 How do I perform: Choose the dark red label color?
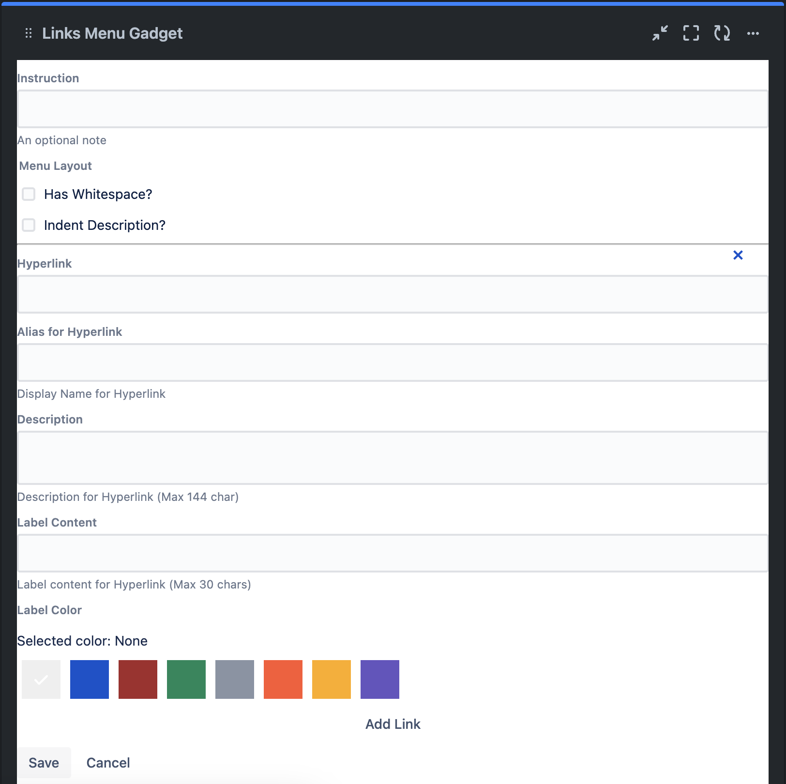138,679
